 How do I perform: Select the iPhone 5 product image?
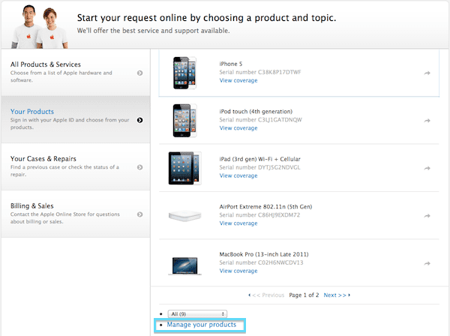click(x=184, y=73)
